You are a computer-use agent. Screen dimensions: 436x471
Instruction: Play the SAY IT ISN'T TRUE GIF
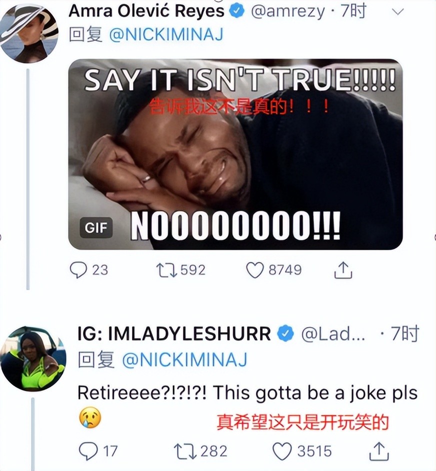tap(235, 154)
